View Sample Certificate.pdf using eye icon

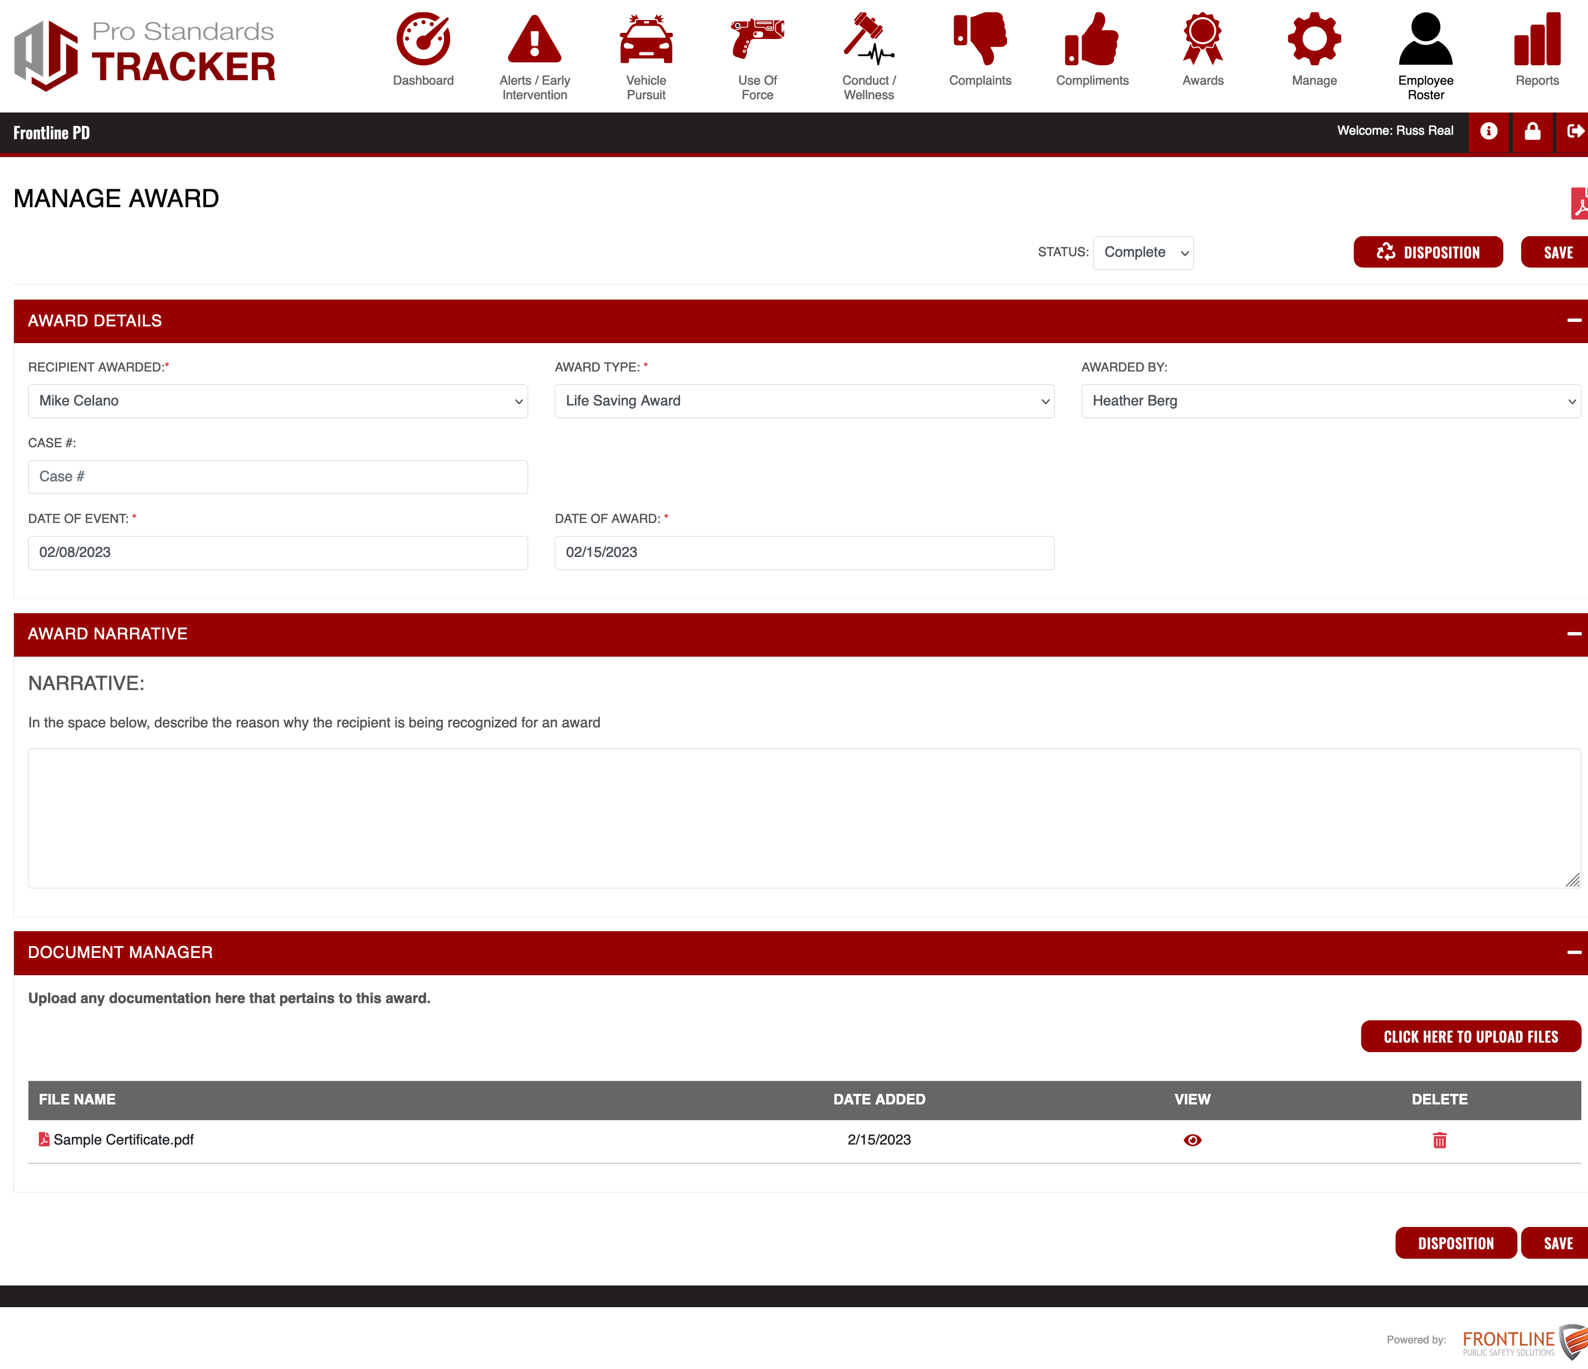click(x=1192, y=1140)
